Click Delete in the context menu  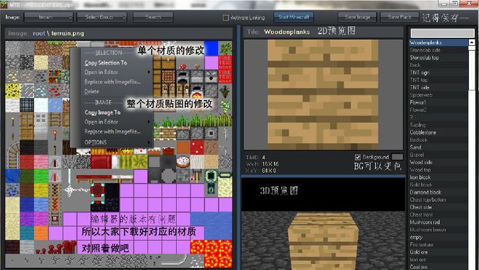(x=92, y=91)
